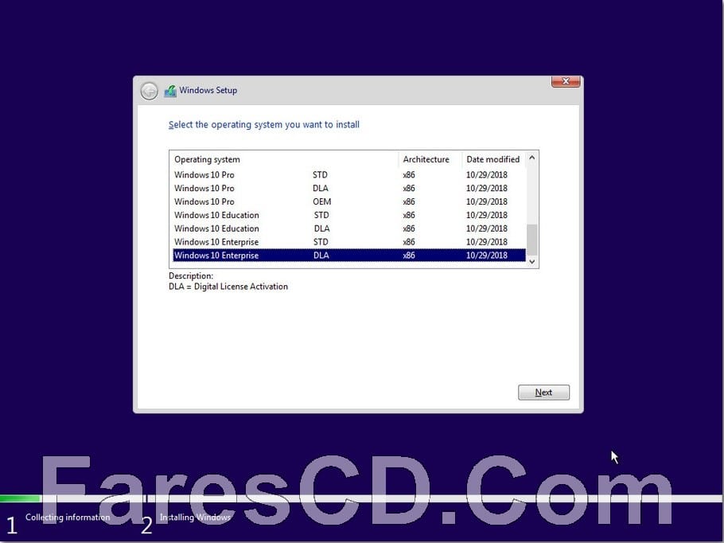Image resolution: width=724 pixels, height=543 pixels.
Task: Select highlighted Windows 10 Enterprise DLA row
Action: pos(349,255)
